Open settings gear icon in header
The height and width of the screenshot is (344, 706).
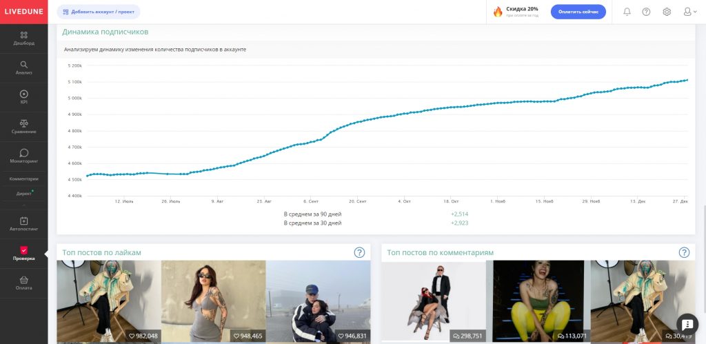pyautogui.click(x=667, y=12)
